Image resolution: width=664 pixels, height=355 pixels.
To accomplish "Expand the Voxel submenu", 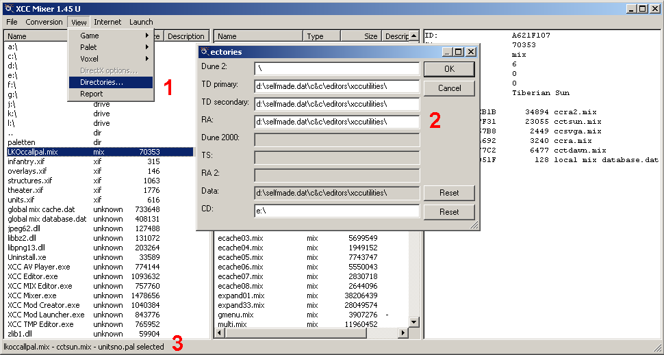I will [110, 59].
